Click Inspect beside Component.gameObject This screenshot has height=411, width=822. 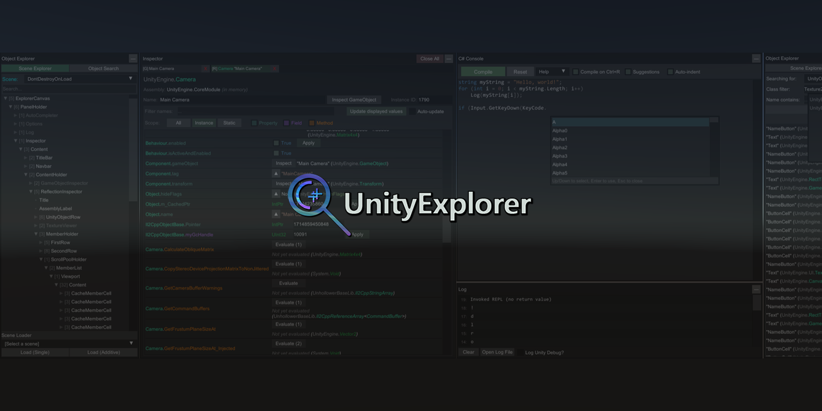[283, 163]
